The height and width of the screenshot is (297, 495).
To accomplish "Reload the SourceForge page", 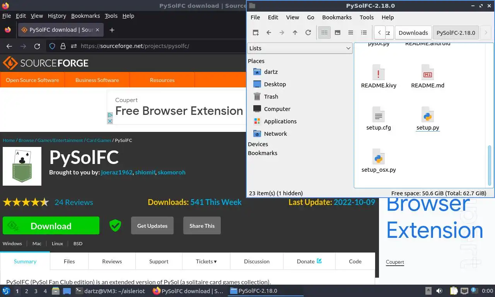I will click(37, 46).
